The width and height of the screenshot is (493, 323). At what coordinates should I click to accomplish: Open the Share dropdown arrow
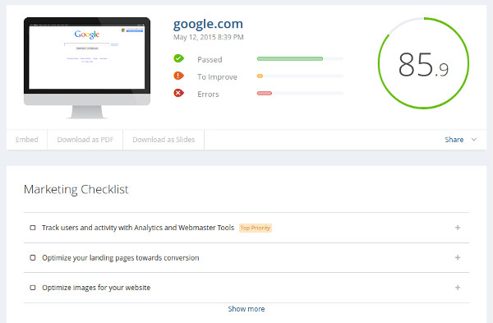coord(474,140)
